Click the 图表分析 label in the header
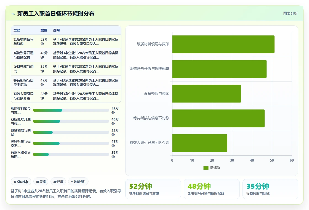 [x=290, y=14]
